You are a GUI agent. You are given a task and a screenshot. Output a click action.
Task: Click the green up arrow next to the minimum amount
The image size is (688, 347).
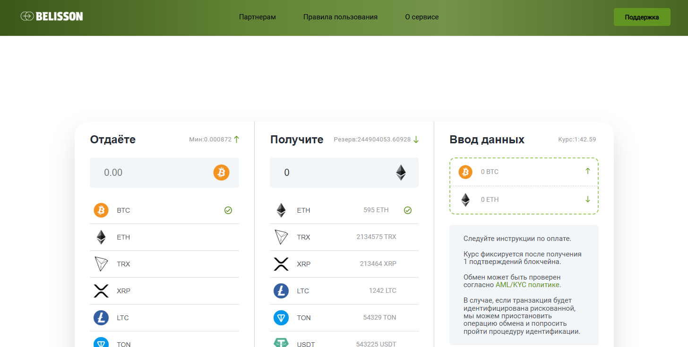coord(237,140)
